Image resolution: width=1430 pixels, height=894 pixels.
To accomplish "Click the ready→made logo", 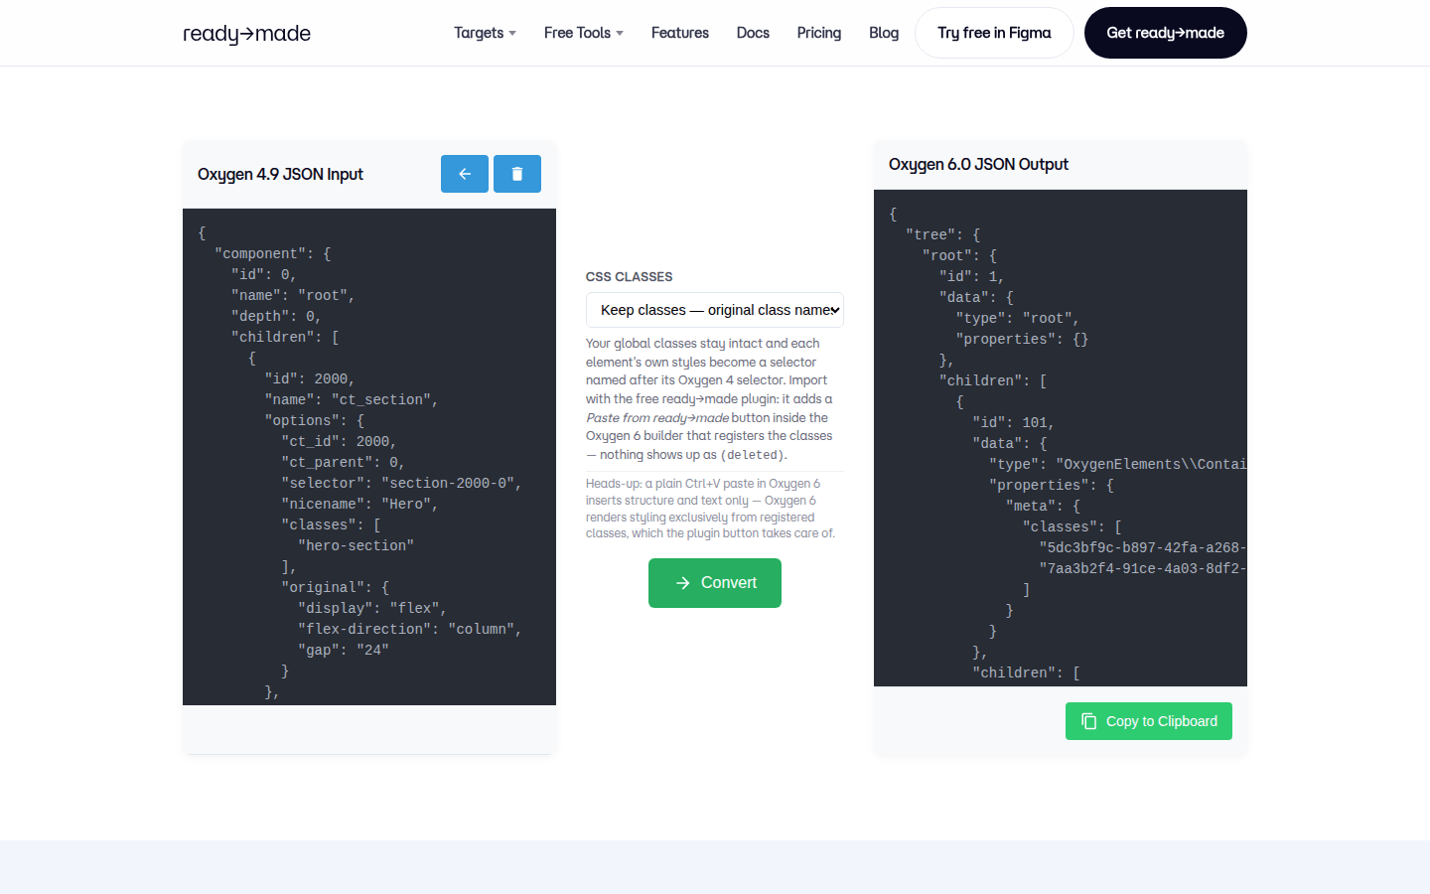I will tap(247, 33).
